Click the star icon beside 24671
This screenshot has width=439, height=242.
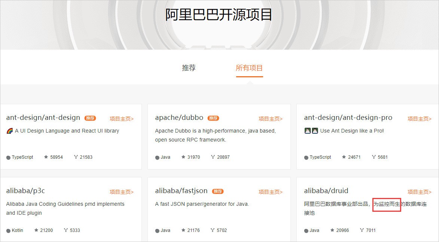coord(344,157)
